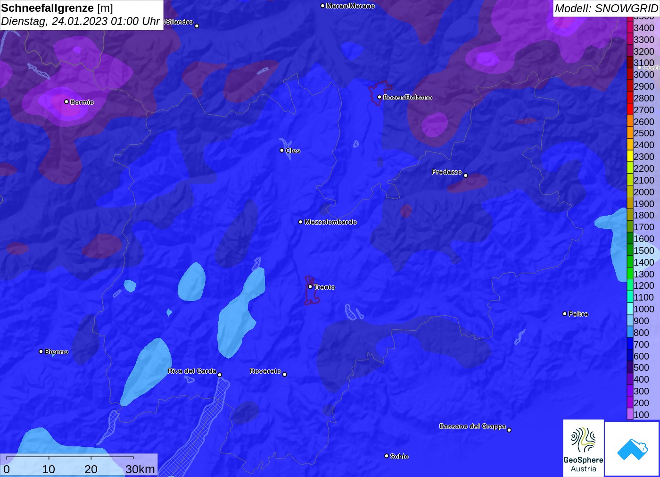
Task: Click the Schio town label
Action: click(399, 456)
